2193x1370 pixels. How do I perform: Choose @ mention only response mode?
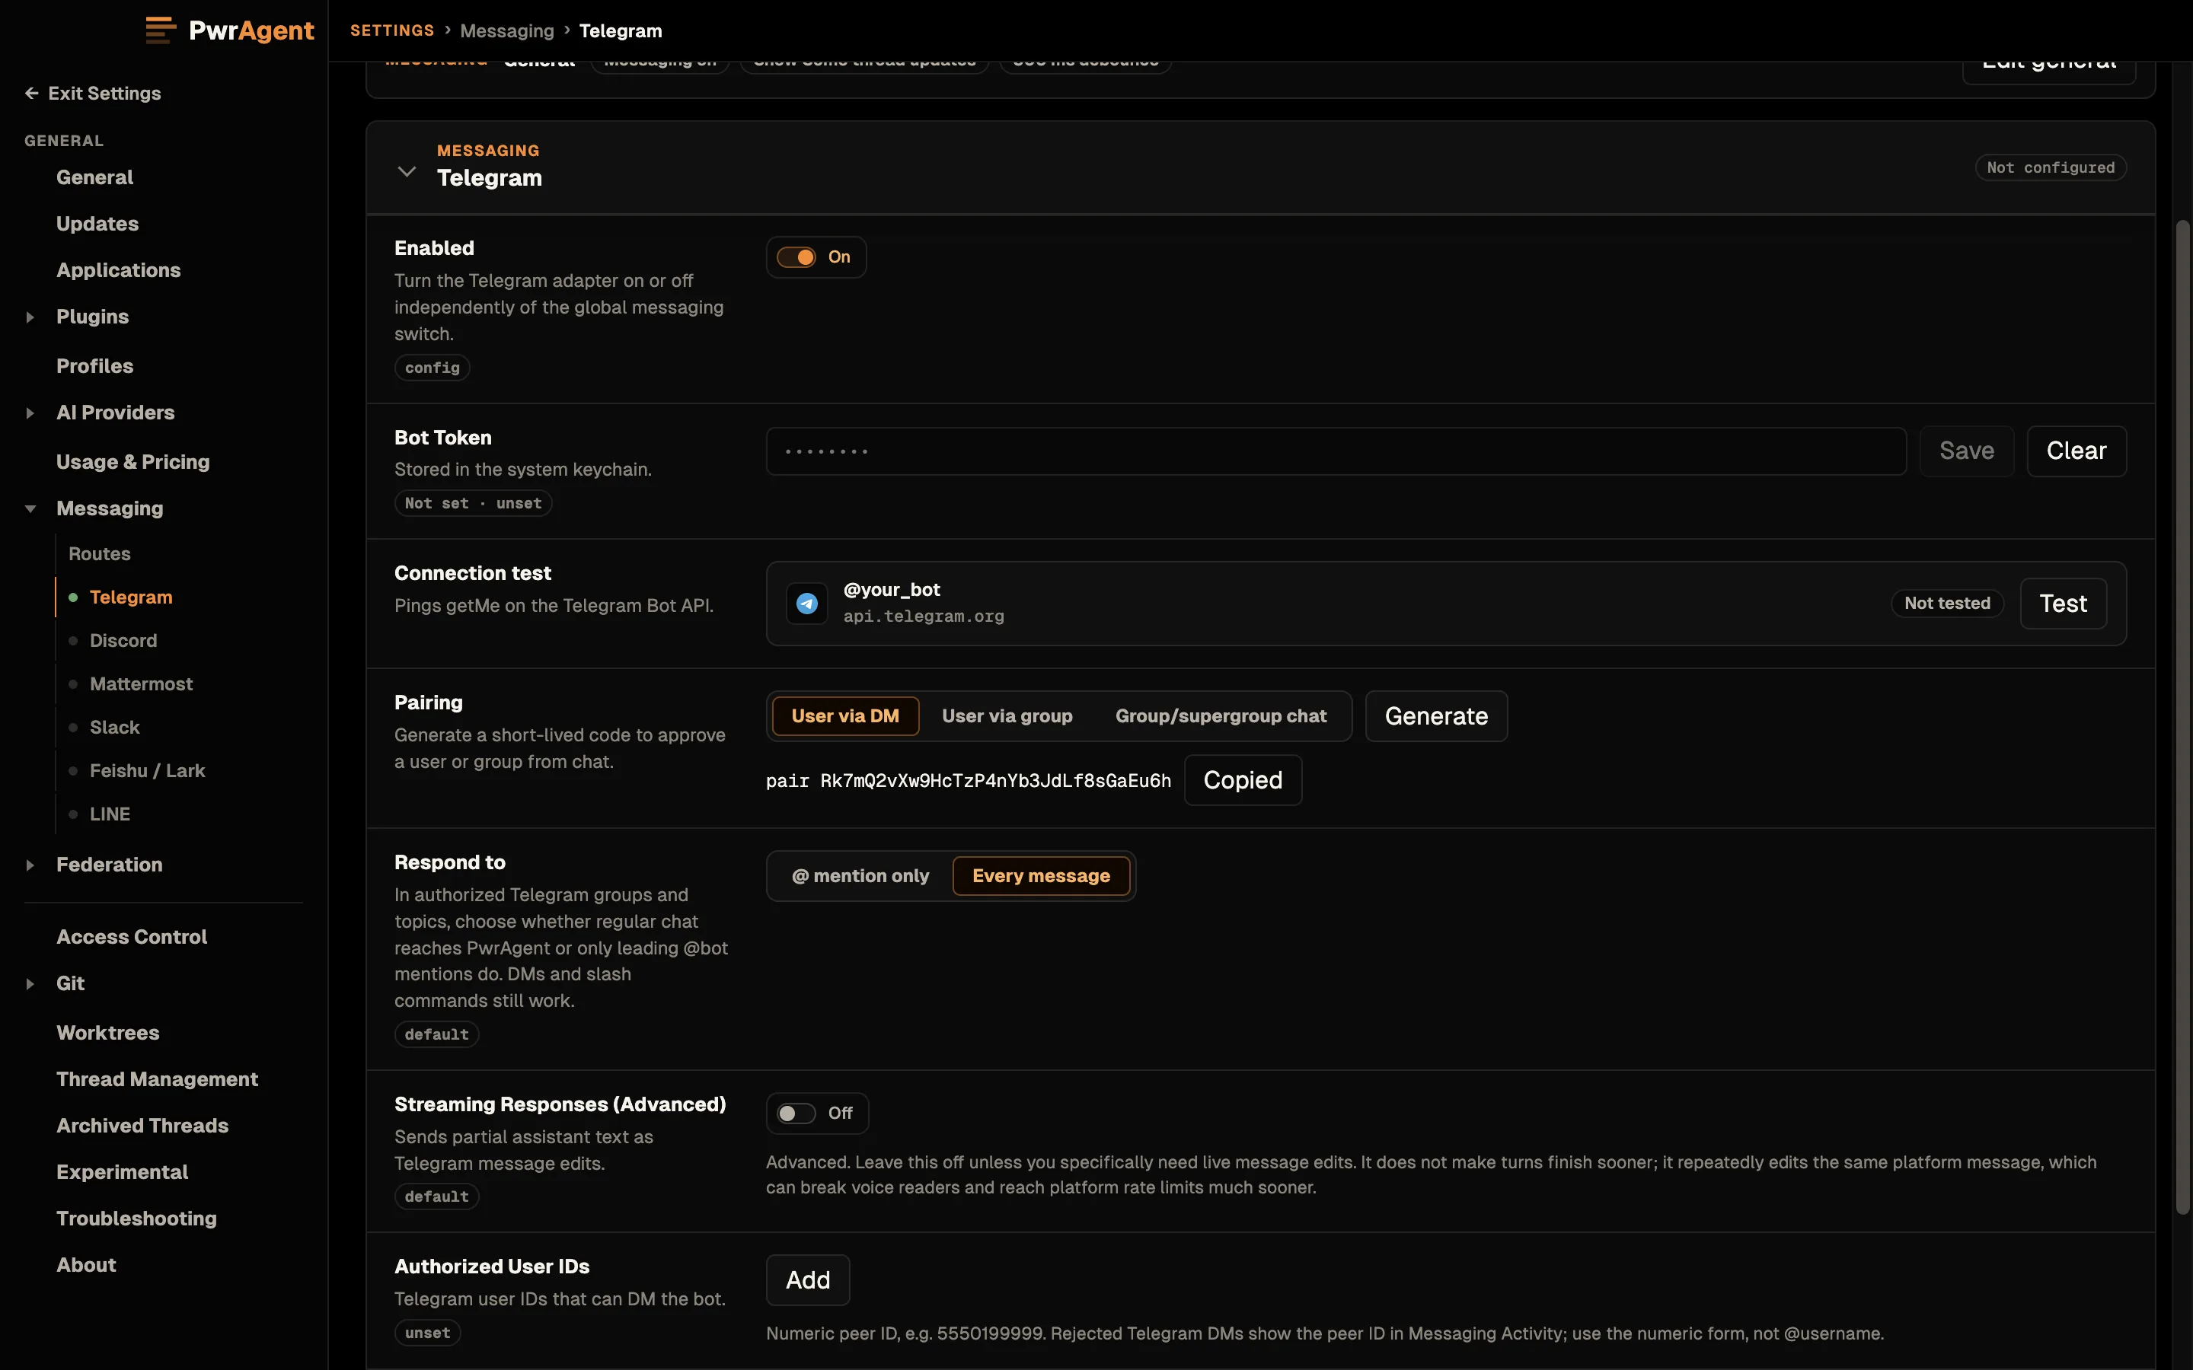click(x=861, y=876)
